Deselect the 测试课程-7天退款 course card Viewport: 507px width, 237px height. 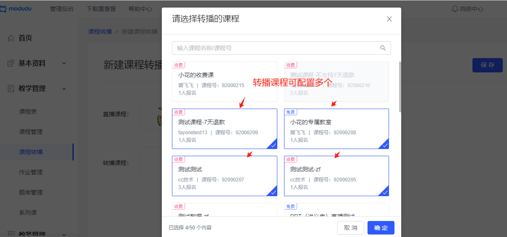(x=225, y=129)
